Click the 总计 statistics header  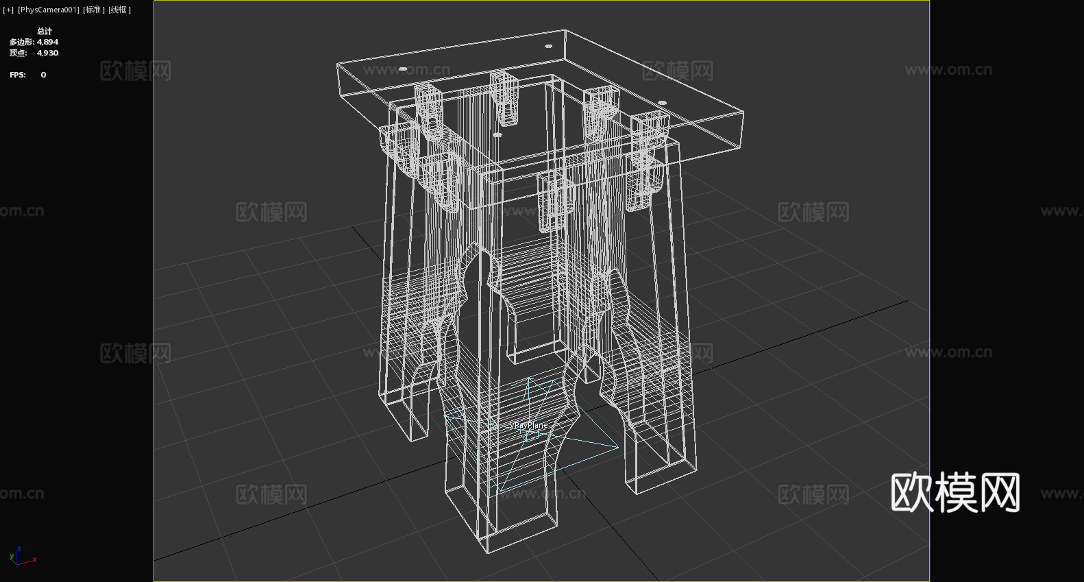pos(45,31)
